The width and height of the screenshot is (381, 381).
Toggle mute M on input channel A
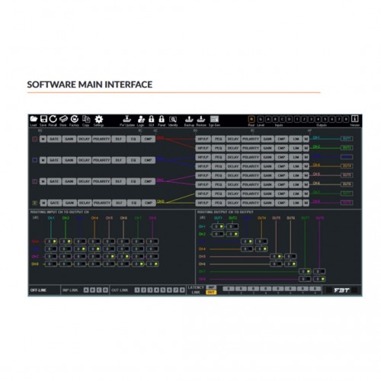point(43,139)
